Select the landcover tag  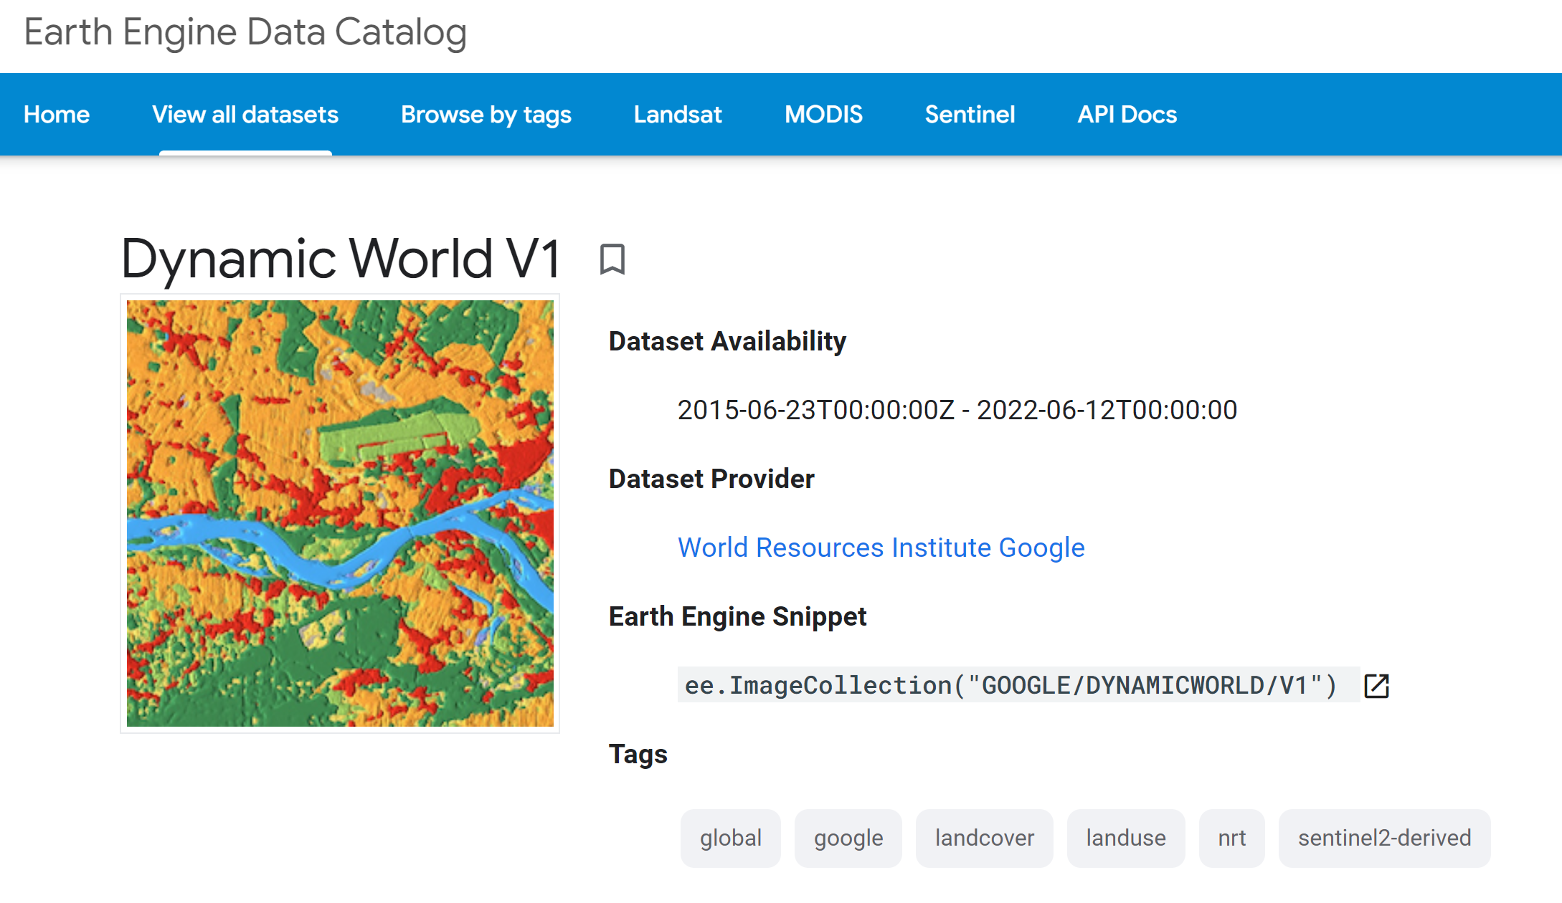coord(984,838)
